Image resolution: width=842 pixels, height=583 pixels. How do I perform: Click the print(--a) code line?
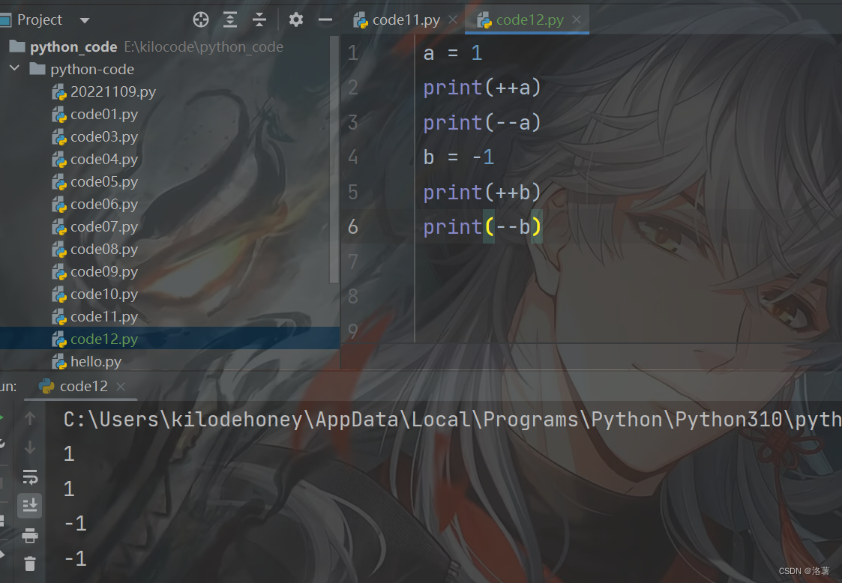pos(481,123)
